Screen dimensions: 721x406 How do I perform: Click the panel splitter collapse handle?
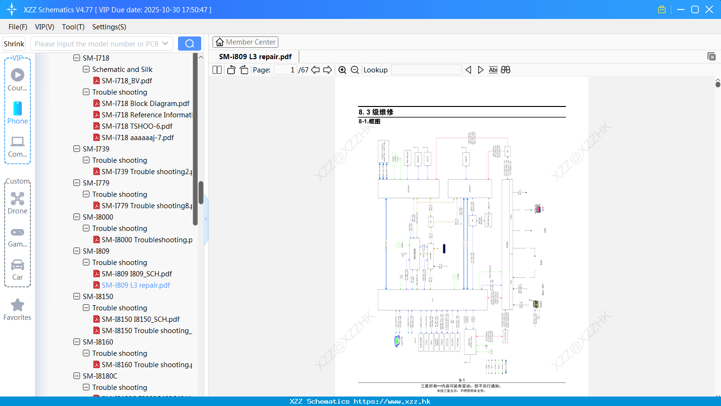(206, 219)
